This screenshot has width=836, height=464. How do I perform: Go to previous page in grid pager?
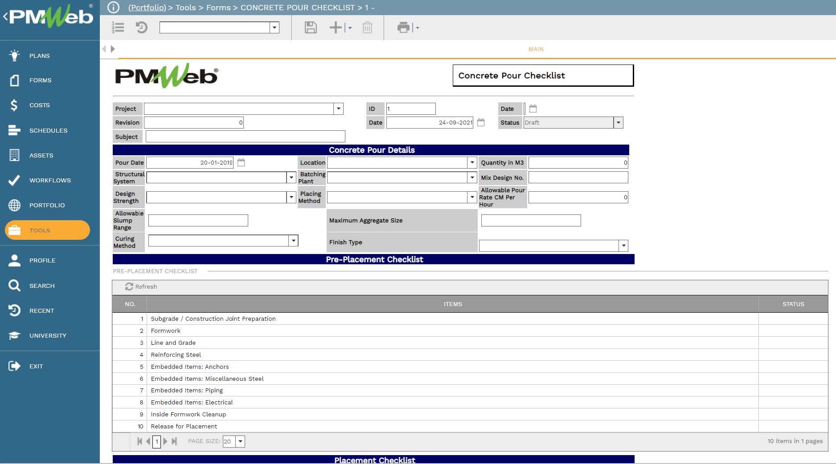[x=148, y=441]
